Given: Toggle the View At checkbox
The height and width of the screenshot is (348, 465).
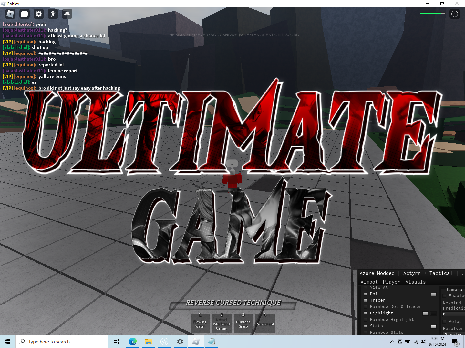Looking at the screenshot, I should [366, 287].
